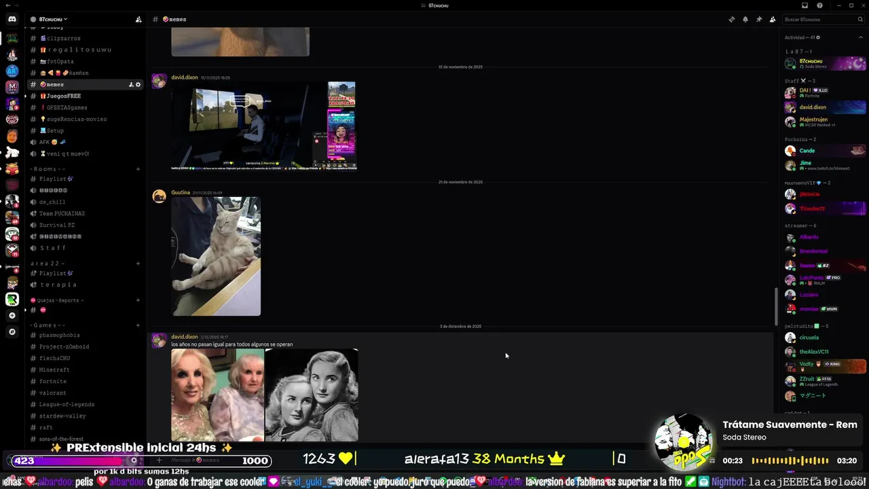Show pinned messages pin icon
The height and width of the screenshot is (489, 869).
click(x=759, y=19)
